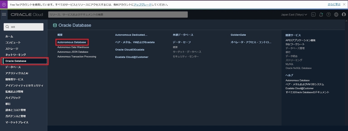Open MySQL related service
Screen dimensions: 348x131
[290, 64]
